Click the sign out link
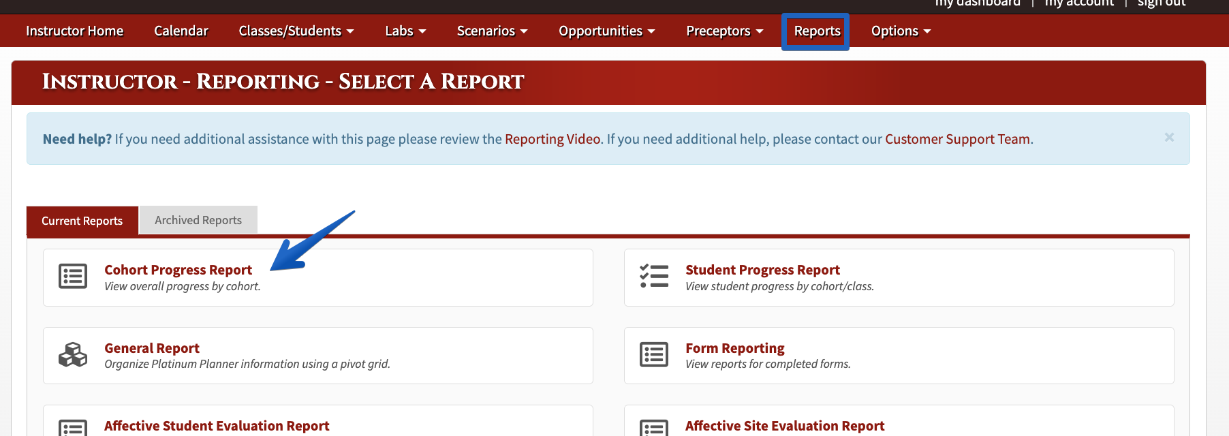The height and width of the screenshot is (436, 1229). [1162, 3]
